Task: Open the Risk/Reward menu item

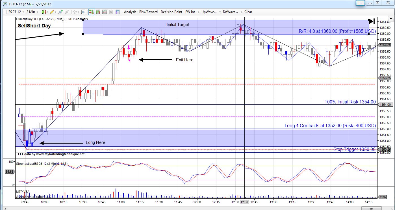Action: (x=148, y=12)
